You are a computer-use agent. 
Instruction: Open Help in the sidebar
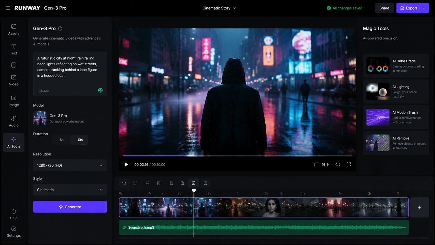(14, 214)
